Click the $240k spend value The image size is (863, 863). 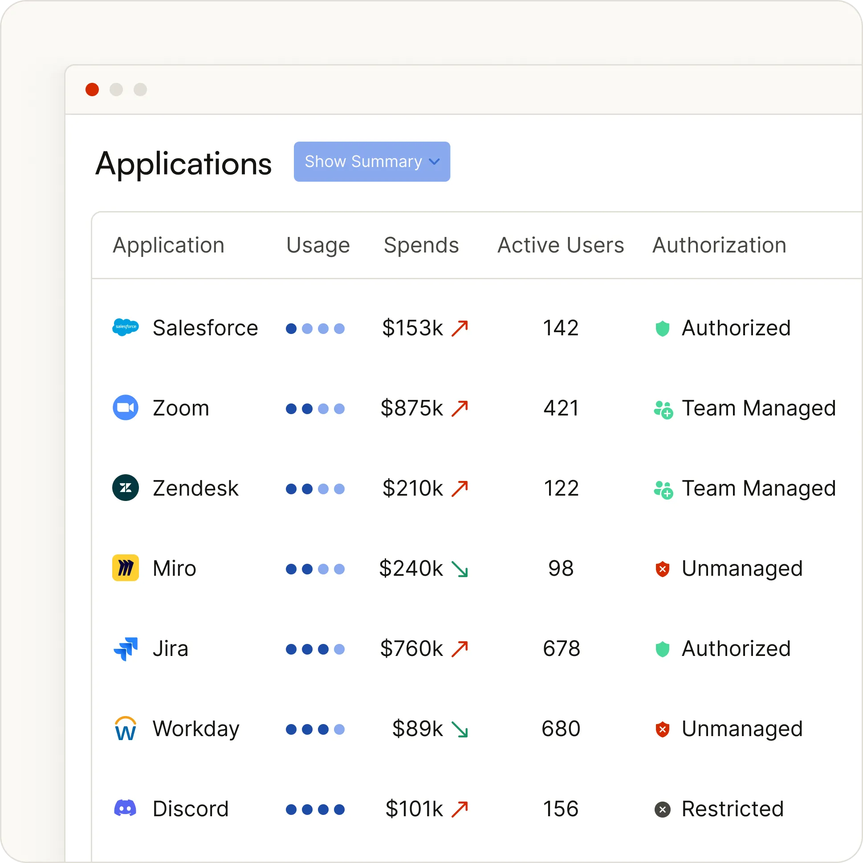pos(411,568)
